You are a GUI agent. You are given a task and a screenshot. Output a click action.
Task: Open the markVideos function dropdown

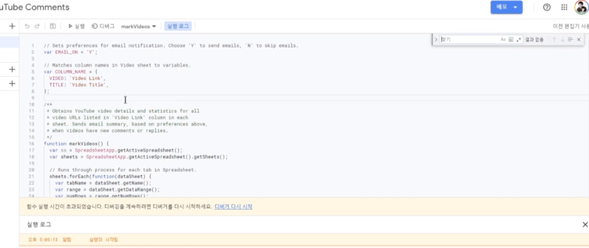139,27
